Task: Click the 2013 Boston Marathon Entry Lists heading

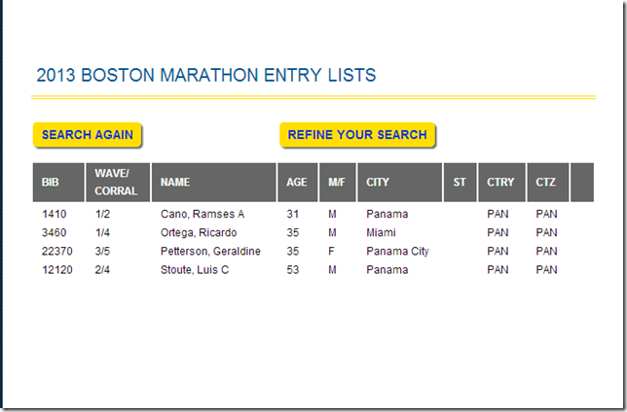Action: coord(206,75)
